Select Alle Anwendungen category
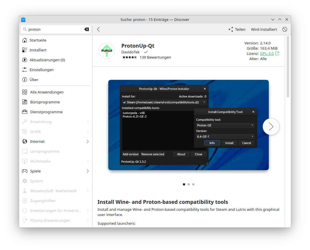Screen dimensions: 310x250 tap(56, 92)
